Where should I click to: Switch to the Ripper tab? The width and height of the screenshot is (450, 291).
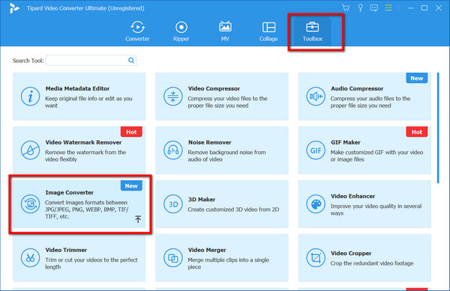coord(181,31)
